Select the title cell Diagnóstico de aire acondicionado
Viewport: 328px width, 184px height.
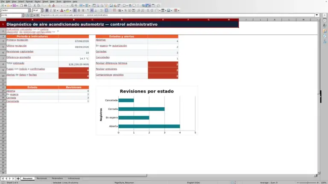click(x=123, y=24)
